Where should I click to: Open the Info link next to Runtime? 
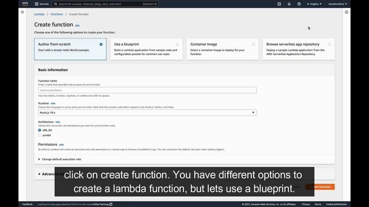click(53, 103)
